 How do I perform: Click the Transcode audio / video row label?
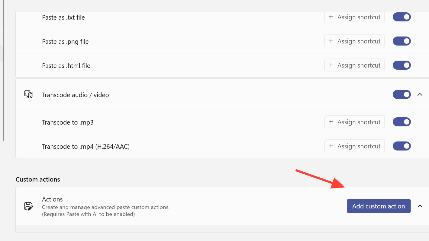[75, 95]
